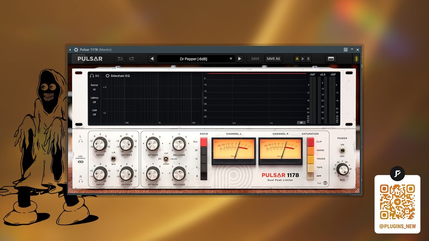Click the detach grid icon in the title bar
The height and width of the screenshot is (241, 429).
click(x=346, y=50)
